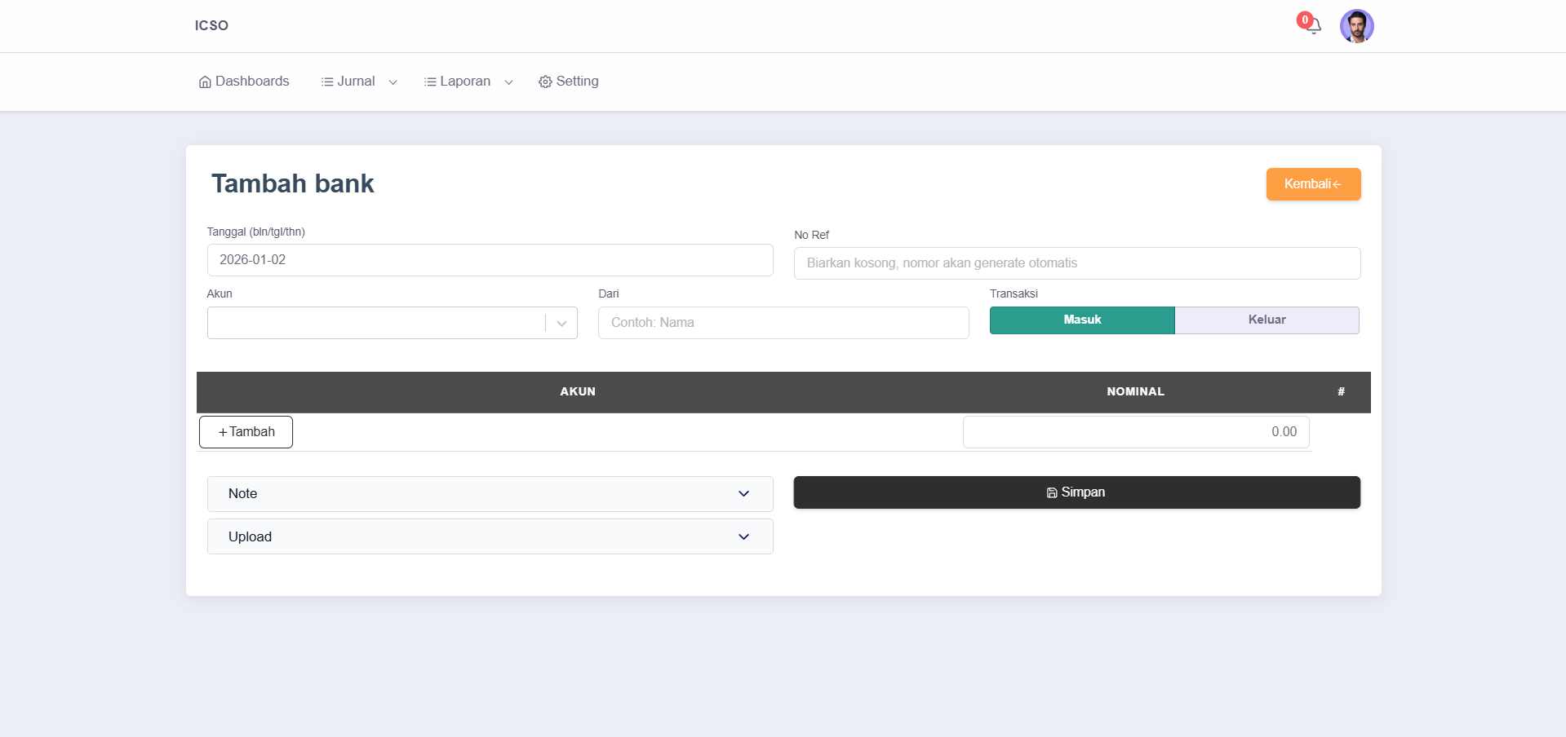Open the Jurnal menu chevron
Viewport: 1566px width, 737px height.
[393, 82]
